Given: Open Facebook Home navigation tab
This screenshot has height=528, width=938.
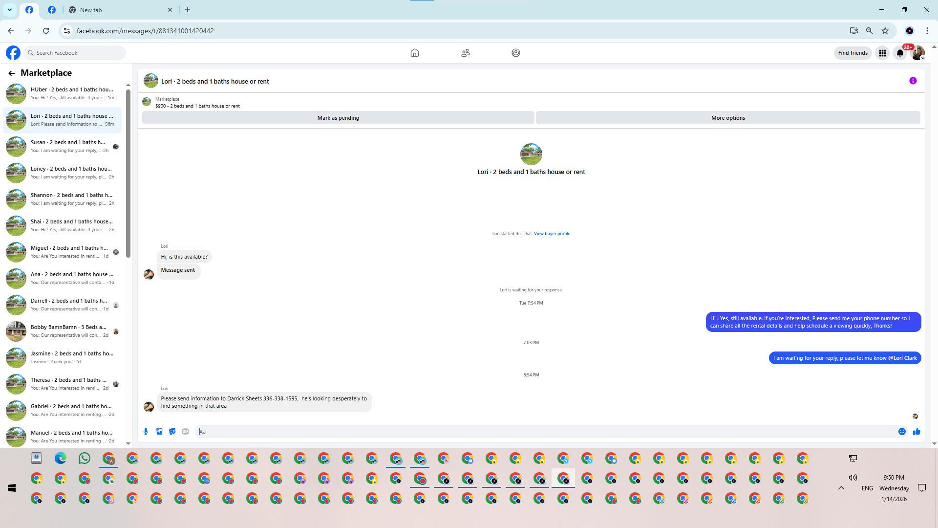Looking at the screenshot, I should [414, 53].
